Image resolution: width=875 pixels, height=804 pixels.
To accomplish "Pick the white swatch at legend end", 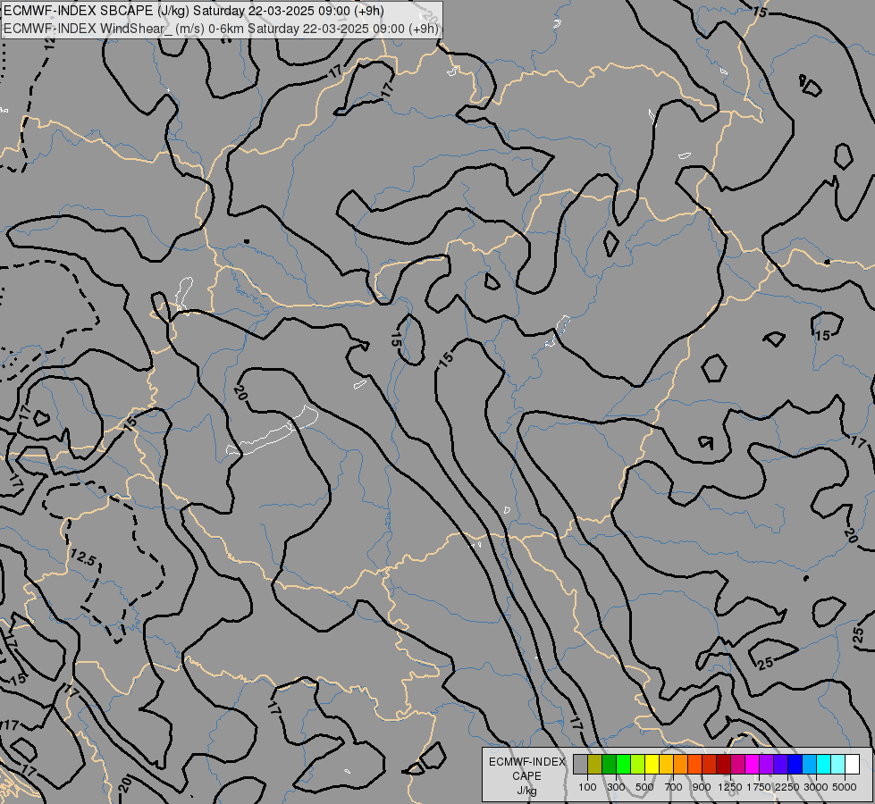I will 852,764.
